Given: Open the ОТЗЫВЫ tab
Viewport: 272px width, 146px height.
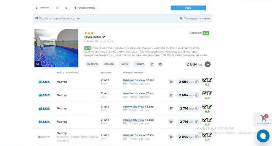Looking at the screenshot, I should point(109,64).
